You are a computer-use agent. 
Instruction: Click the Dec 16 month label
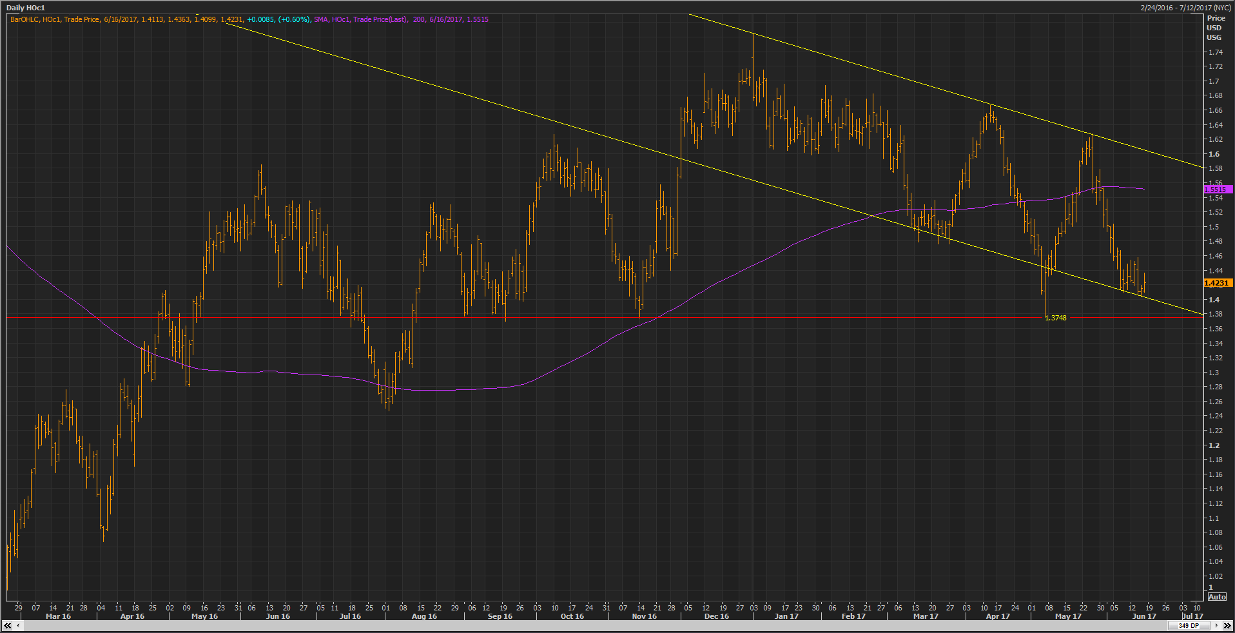[x=716, y=616]
